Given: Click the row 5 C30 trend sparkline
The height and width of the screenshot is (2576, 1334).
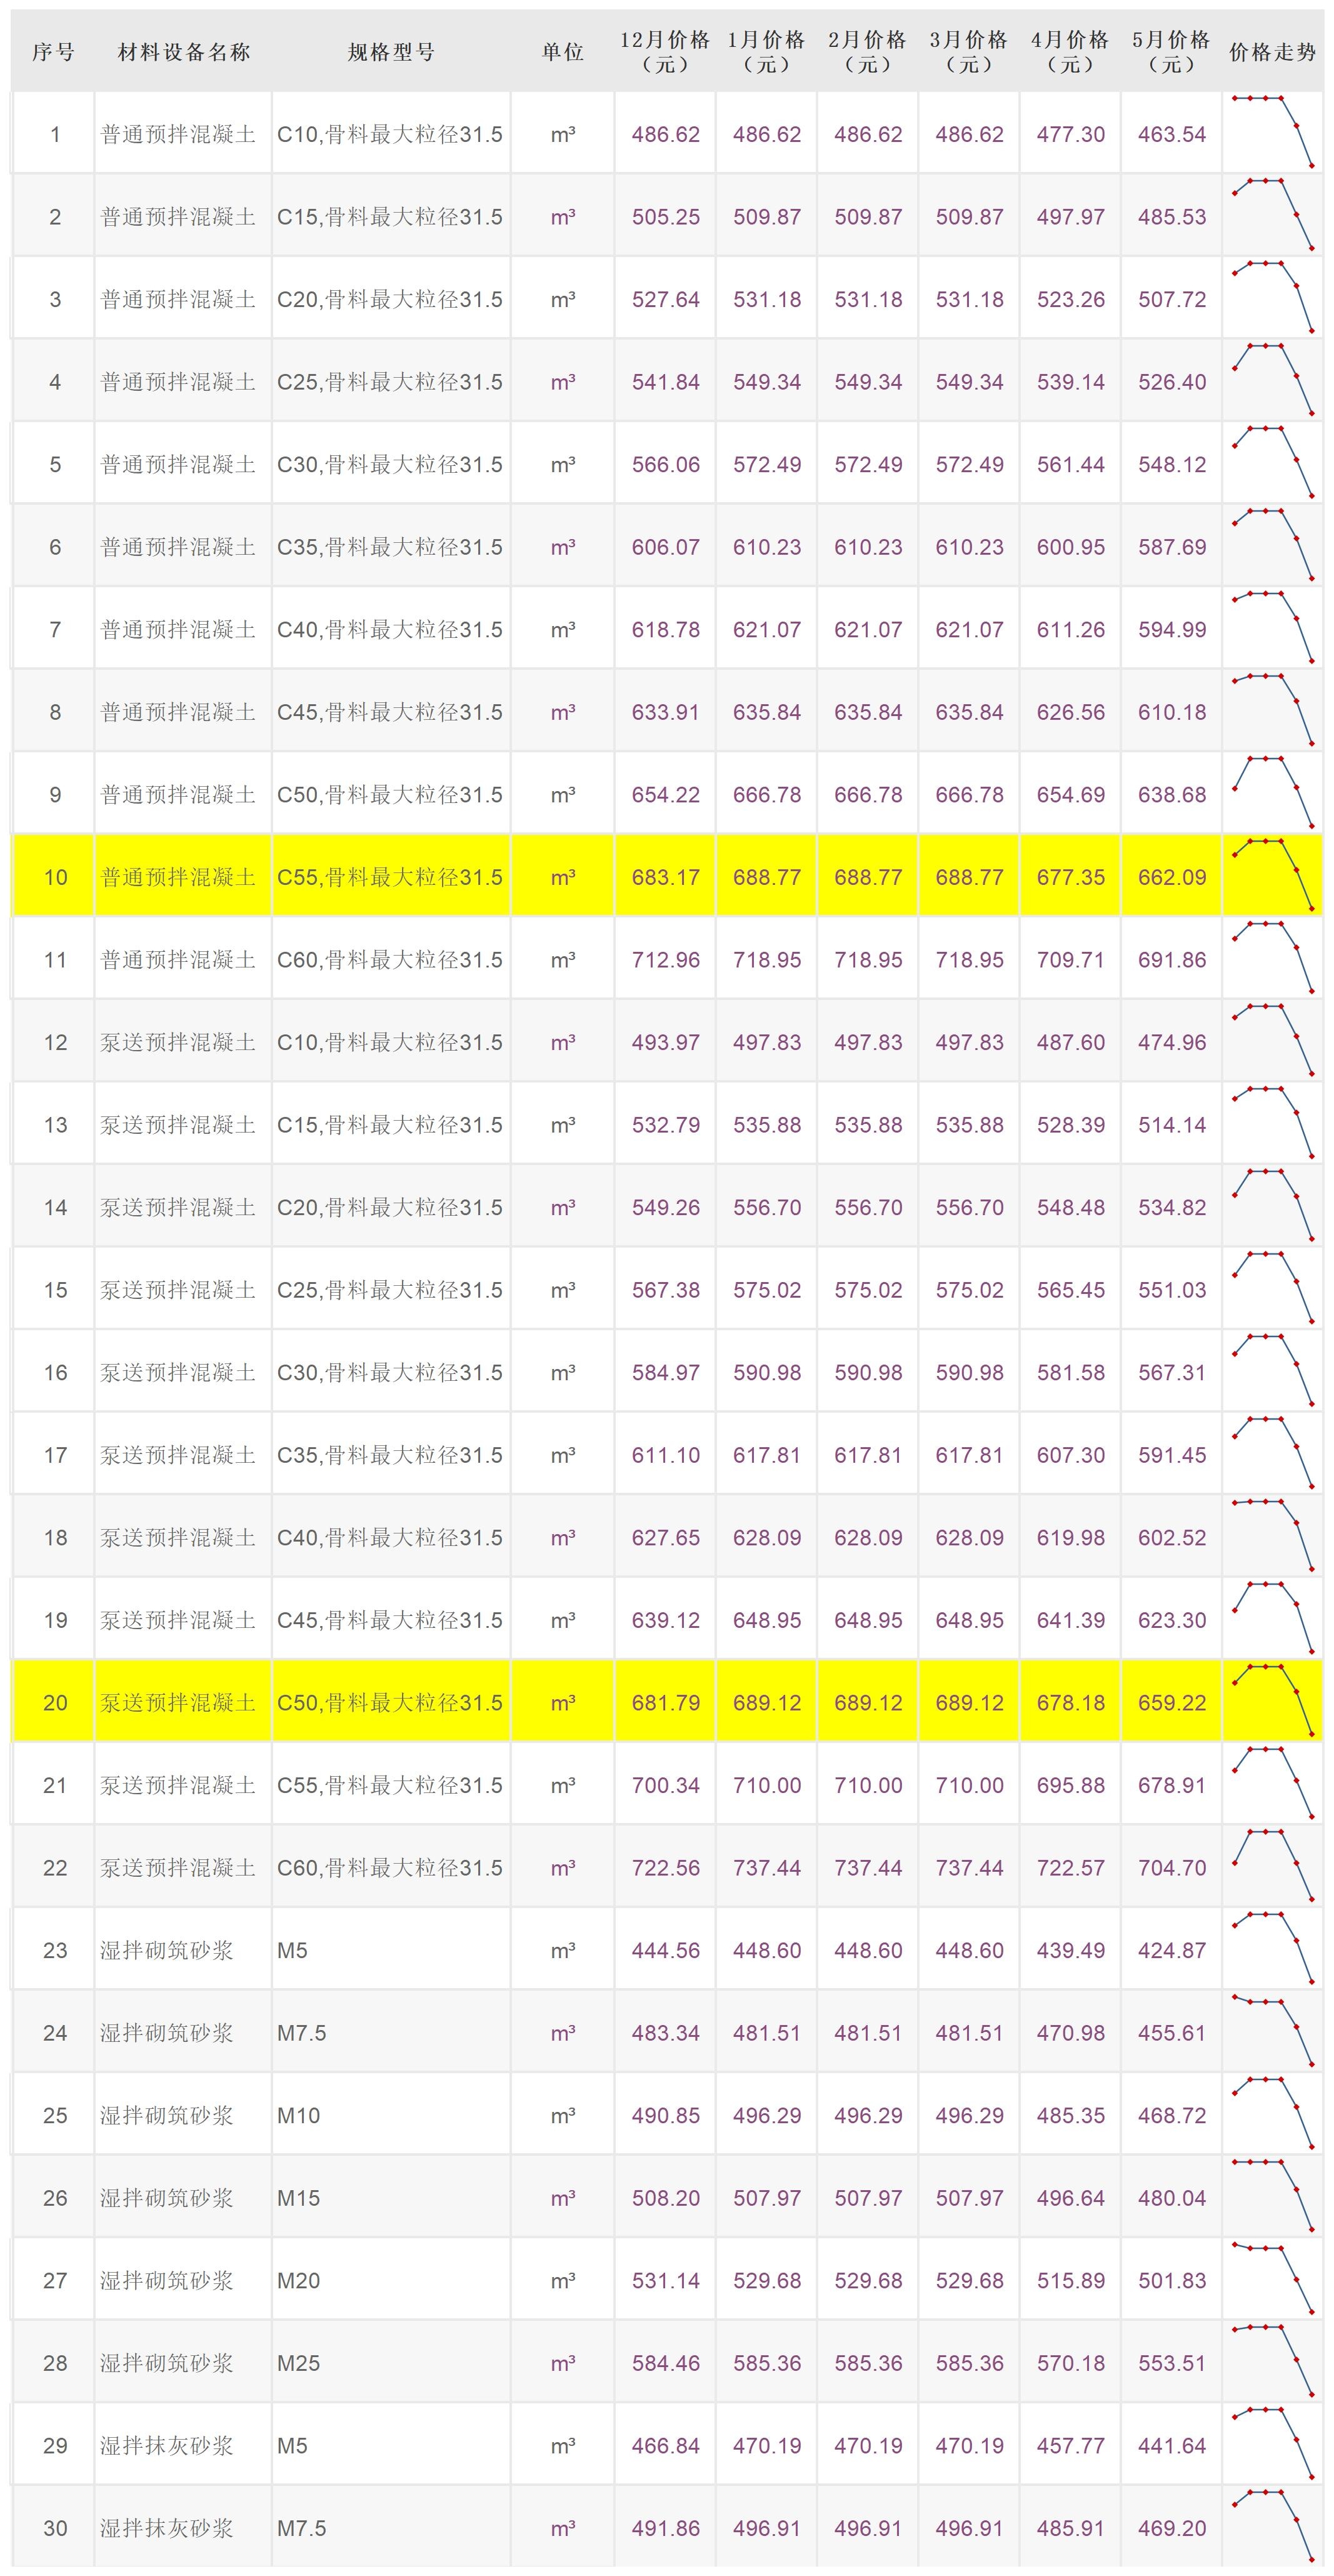Looking at the screenshot, I should tap(1272, 462).
